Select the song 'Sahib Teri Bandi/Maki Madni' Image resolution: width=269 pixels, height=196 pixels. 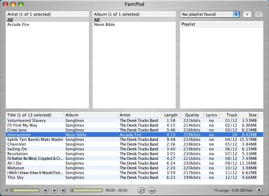[x=35, y=139]
